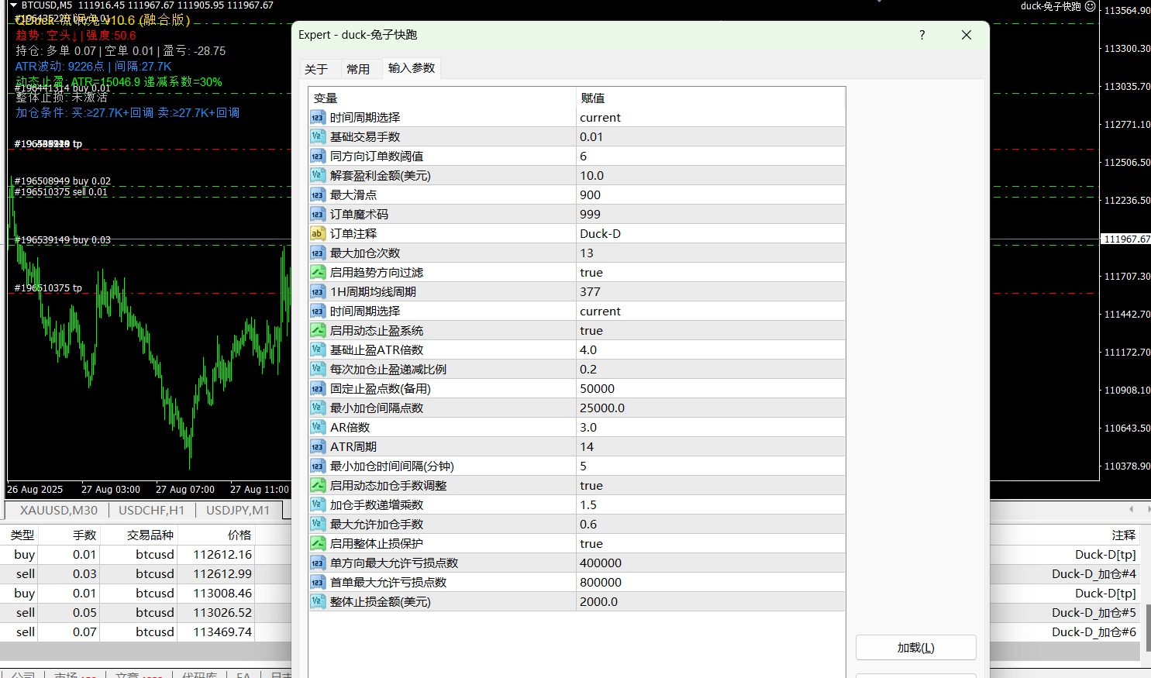Viewport: 1151px width, 678px height.
Task: Click the icon beside 固定止盈点数(备用)
Action: pos(318,388)
